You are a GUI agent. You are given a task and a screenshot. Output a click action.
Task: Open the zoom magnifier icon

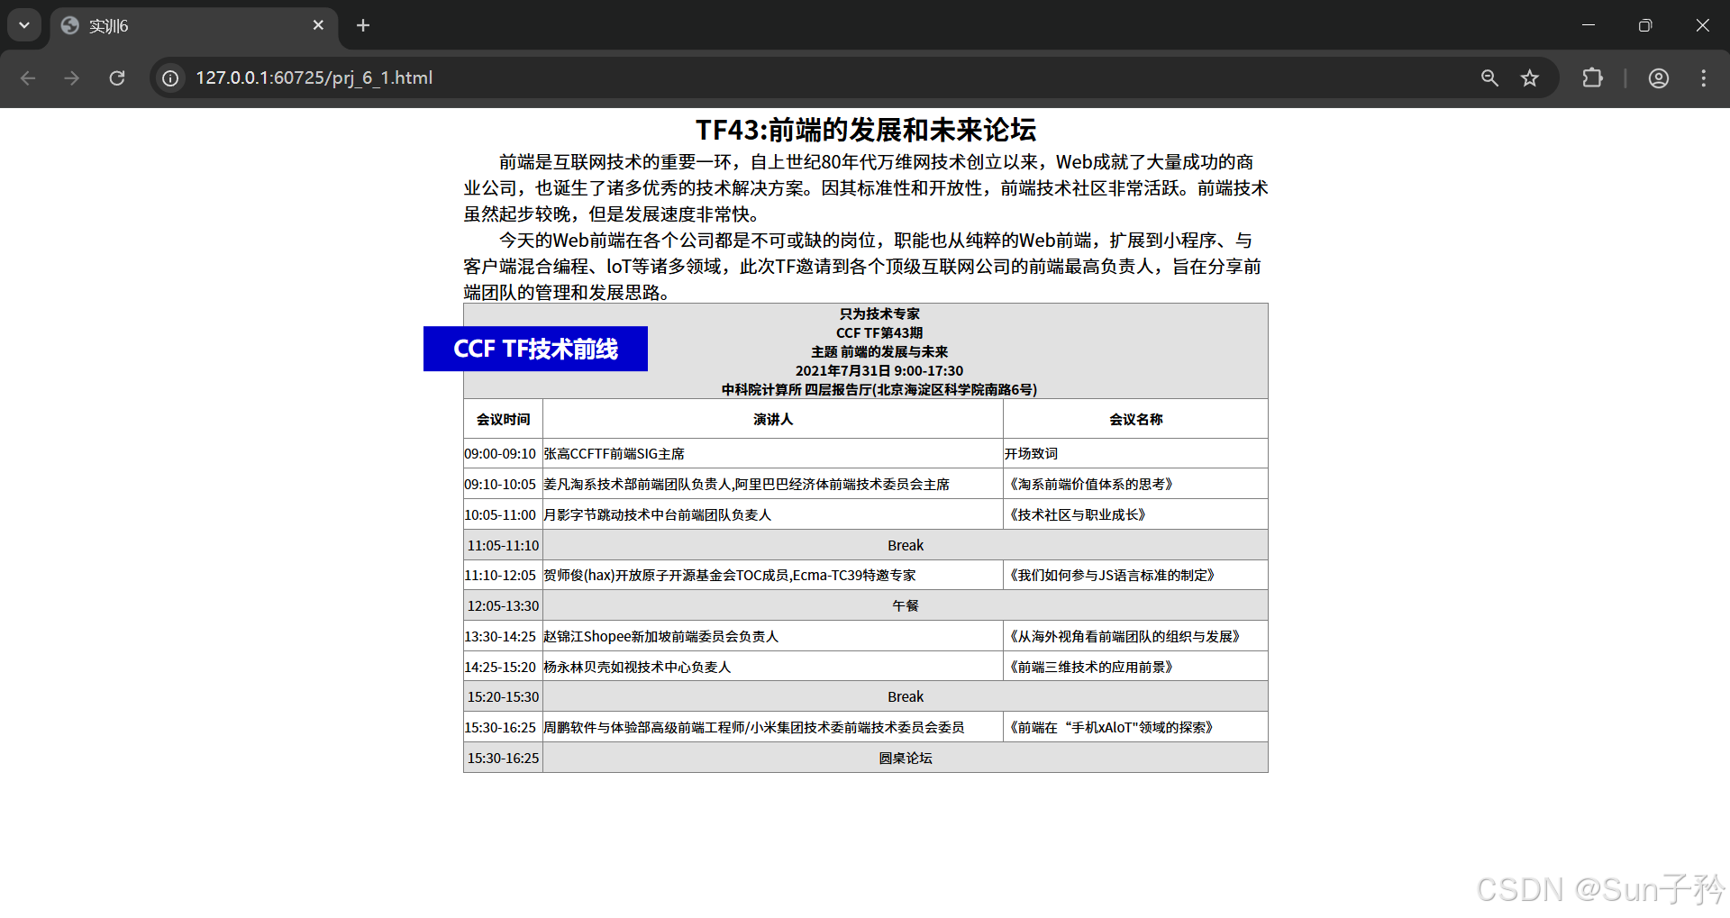click(x=1489, y=78)
